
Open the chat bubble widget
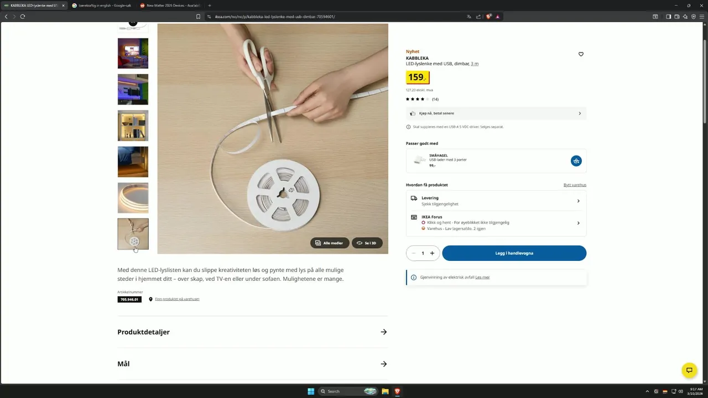(689, 370)
